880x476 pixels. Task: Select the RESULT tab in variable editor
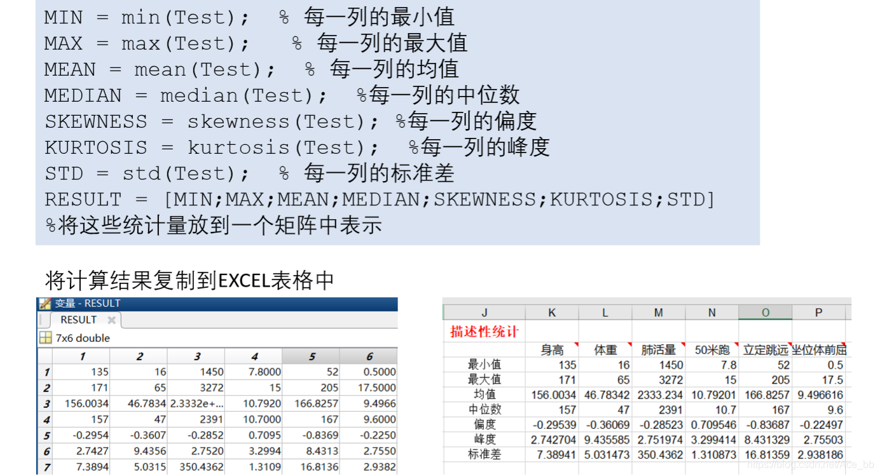tap(79, 320)
